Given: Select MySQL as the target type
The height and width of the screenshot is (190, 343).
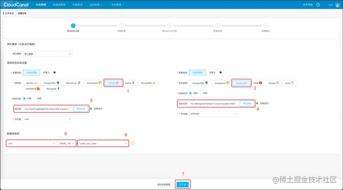Looking at the screenshot, I should [241, 83].
